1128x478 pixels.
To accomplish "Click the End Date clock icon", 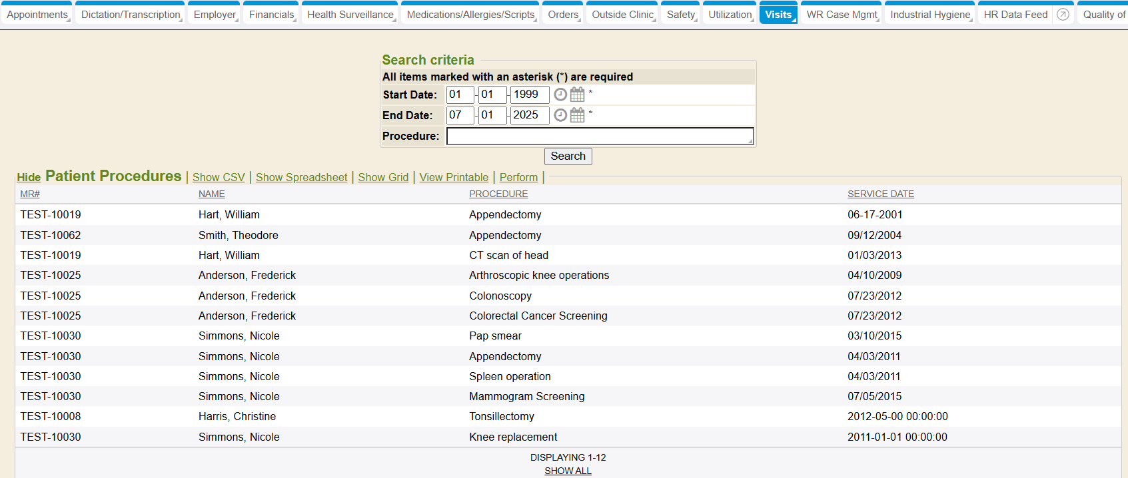I will coord(560,115).
